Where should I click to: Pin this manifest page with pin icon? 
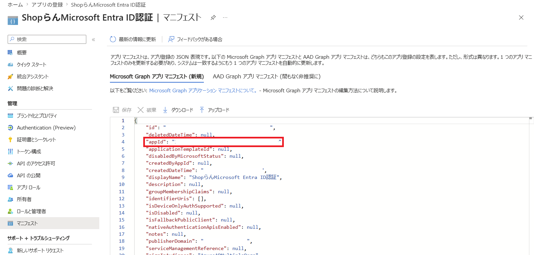[x=213, y=18]
